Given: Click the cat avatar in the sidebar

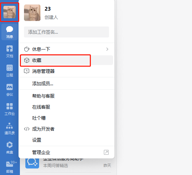Looking at the screenshot, I should [10, 12].
